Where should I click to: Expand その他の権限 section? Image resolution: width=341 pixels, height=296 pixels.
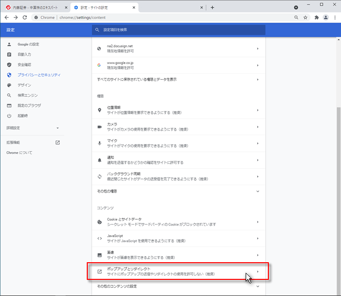pyautogui.click(x=177, y=191)
